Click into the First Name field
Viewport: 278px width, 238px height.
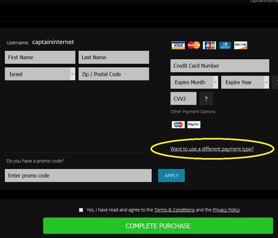(x=40, y=57)
